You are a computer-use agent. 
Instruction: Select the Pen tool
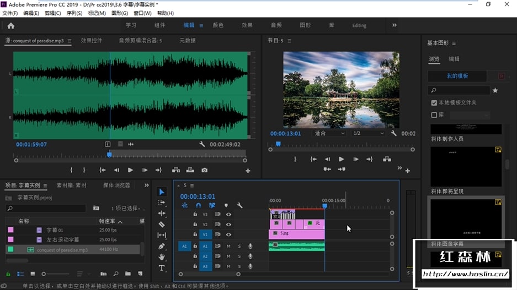coord(162,247)
